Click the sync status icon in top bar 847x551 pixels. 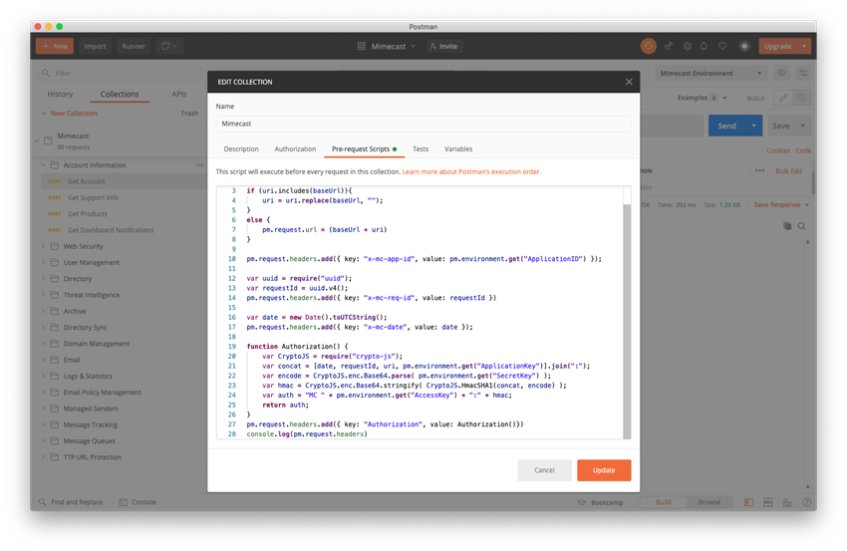(649, 47)
